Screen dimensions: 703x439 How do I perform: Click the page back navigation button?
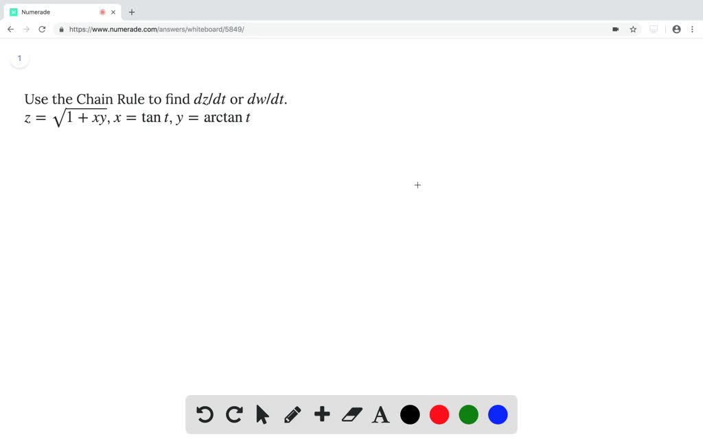pos(10,29)
